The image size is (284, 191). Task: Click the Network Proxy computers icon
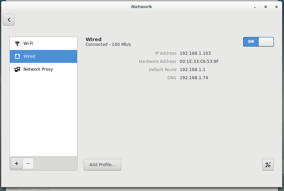17,69
